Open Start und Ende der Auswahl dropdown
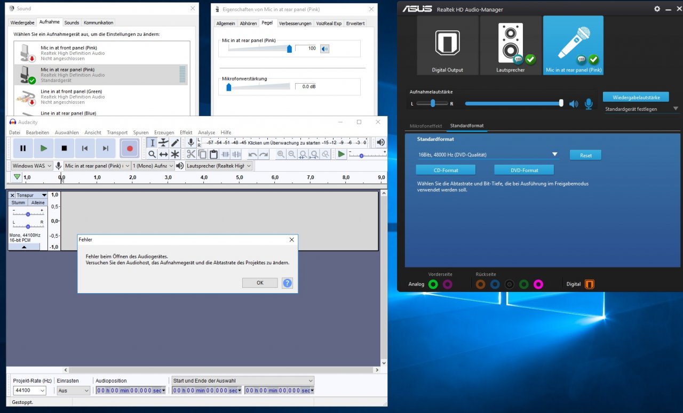 pos(243,380)
